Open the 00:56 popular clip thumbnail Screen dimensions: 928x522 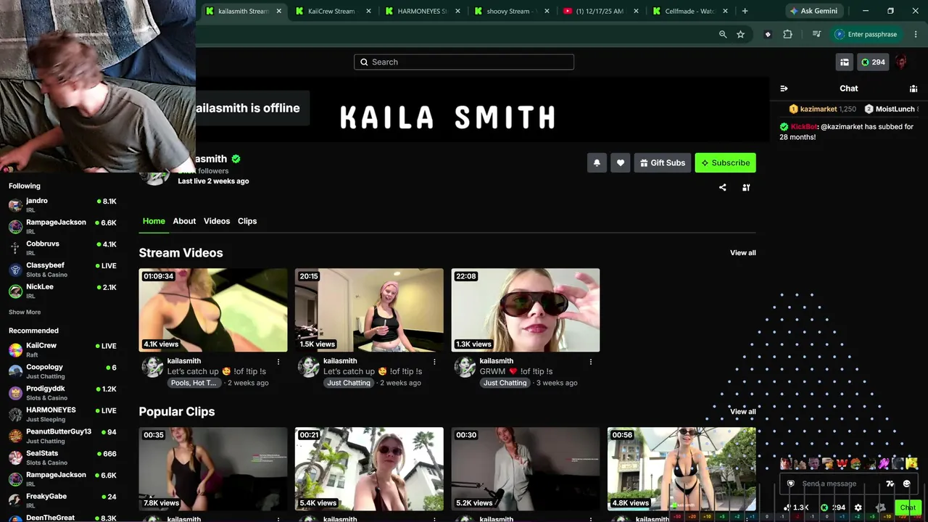tap(681, 469)
